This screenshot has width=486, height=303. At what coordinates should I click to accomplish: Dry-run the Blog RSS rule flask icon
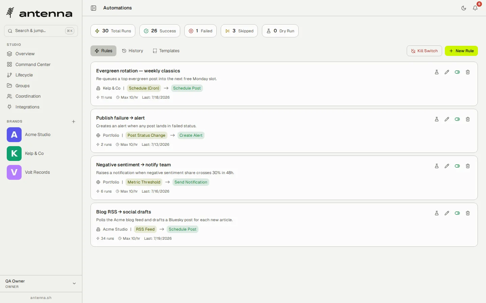click(x=437, y=213)
